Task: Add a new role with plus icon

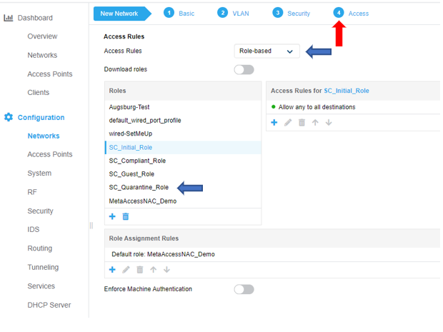Action: (112, 216)
